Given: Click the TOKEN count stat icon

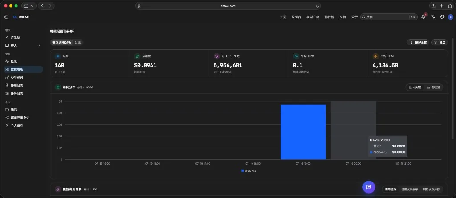Looking at the screenshot, I should 216,56.
